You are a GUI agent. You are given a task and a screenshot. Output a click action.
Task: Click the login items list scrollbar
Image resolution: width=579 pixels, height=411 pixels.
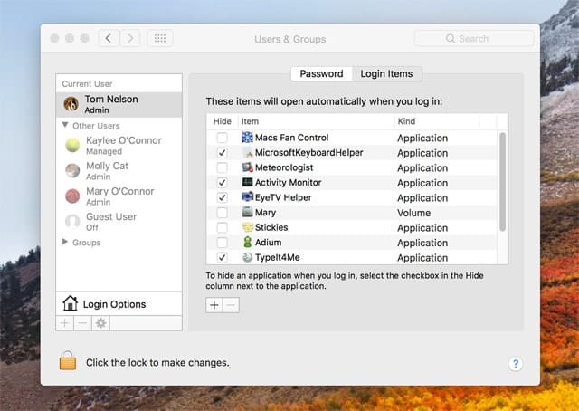(x=502, y=181)
